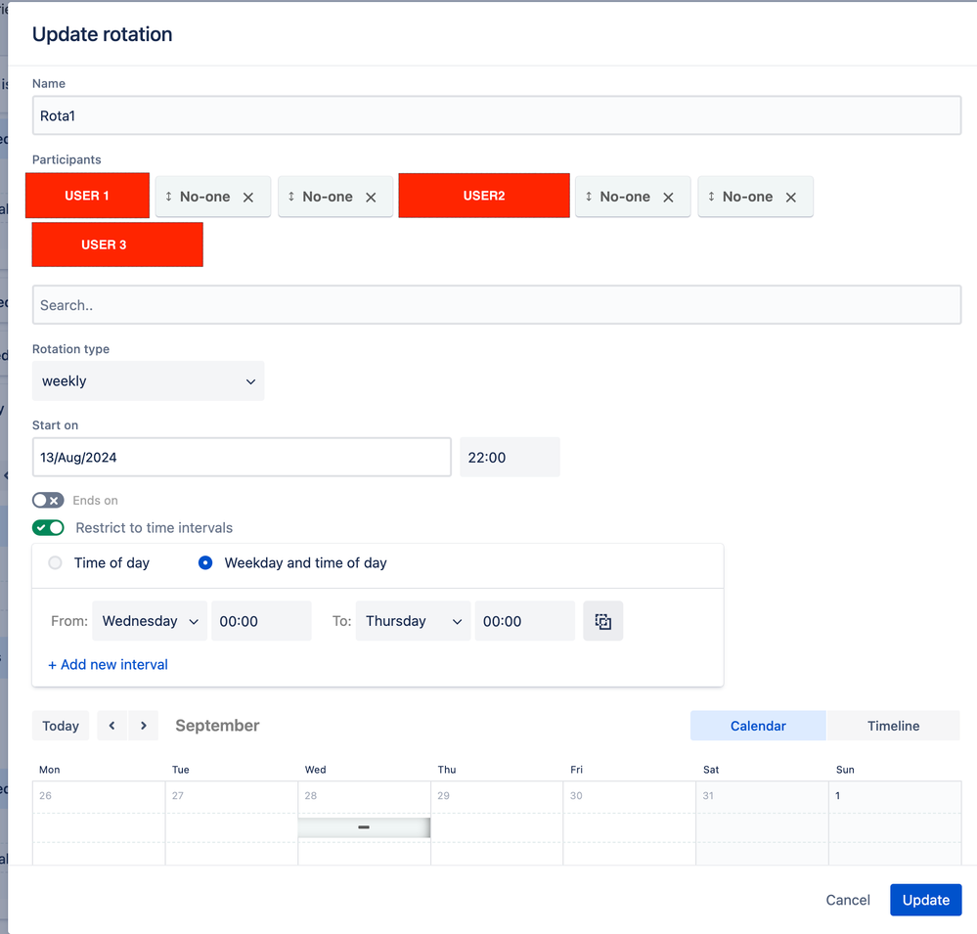Remove the first No-one participant
This screenshot has width=977, height=934.
pos(248,198)
